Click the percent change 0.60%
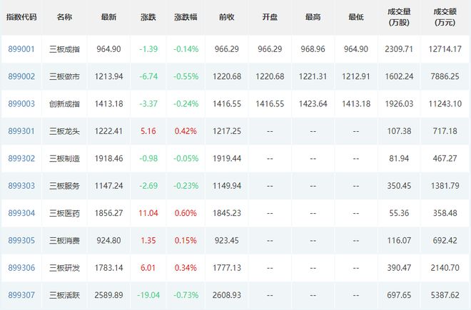 186,213
